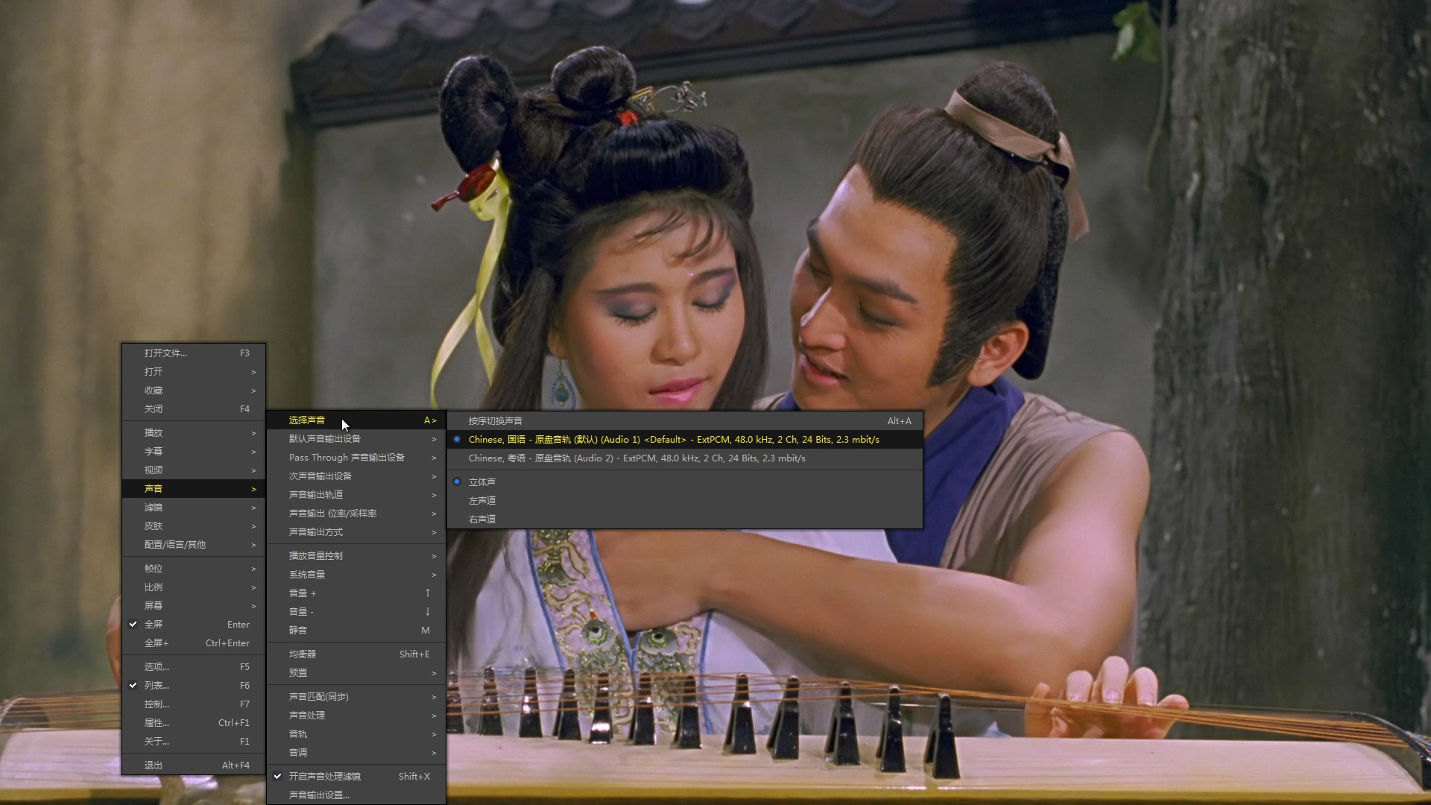Open the 打开文件... menu entry
This screenshot has width=1431, height=805.
(194, 353)
